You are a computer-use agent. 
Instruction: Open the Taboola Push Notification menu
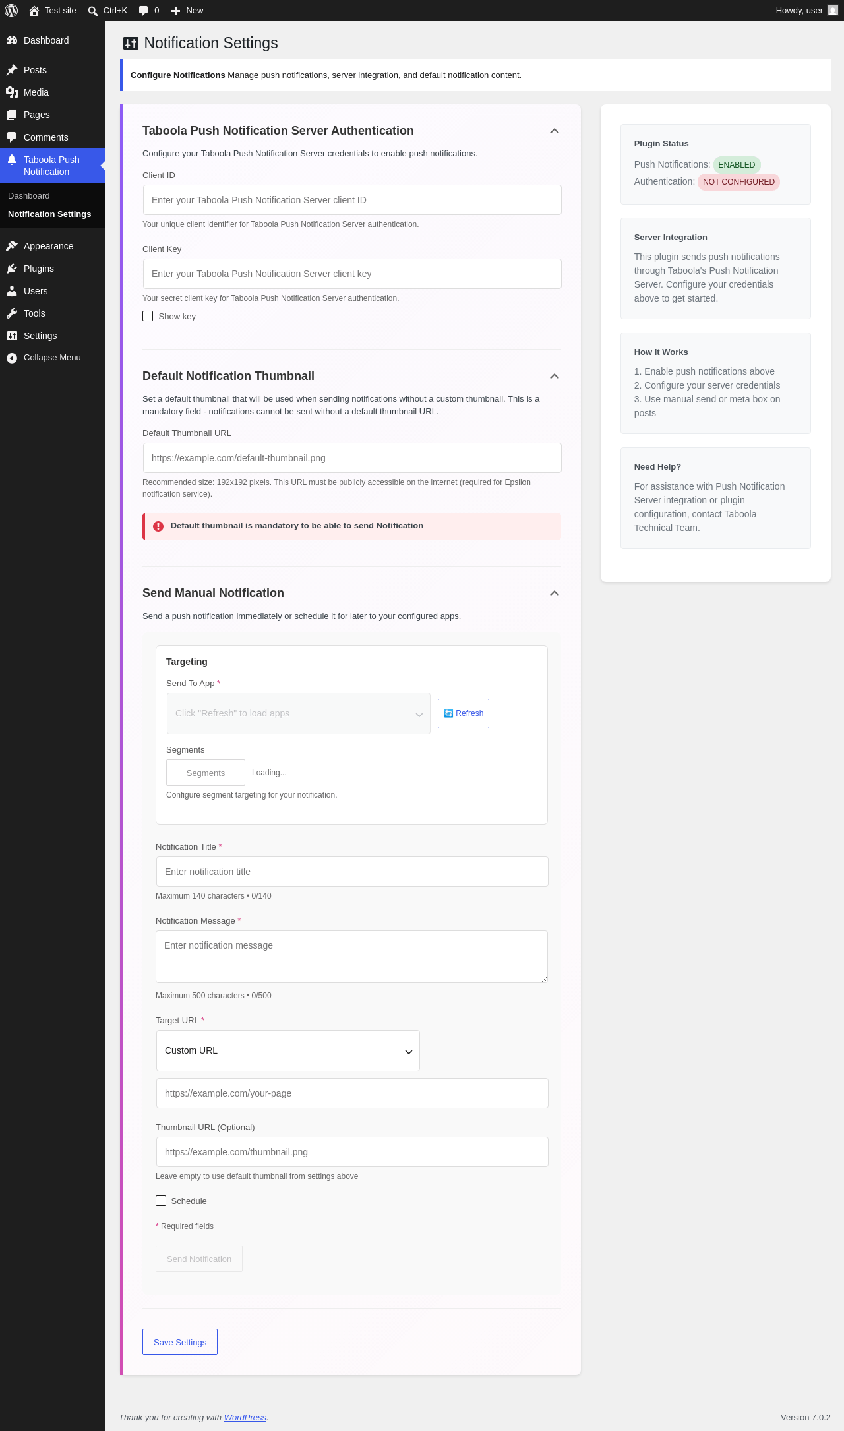[53, 166]
